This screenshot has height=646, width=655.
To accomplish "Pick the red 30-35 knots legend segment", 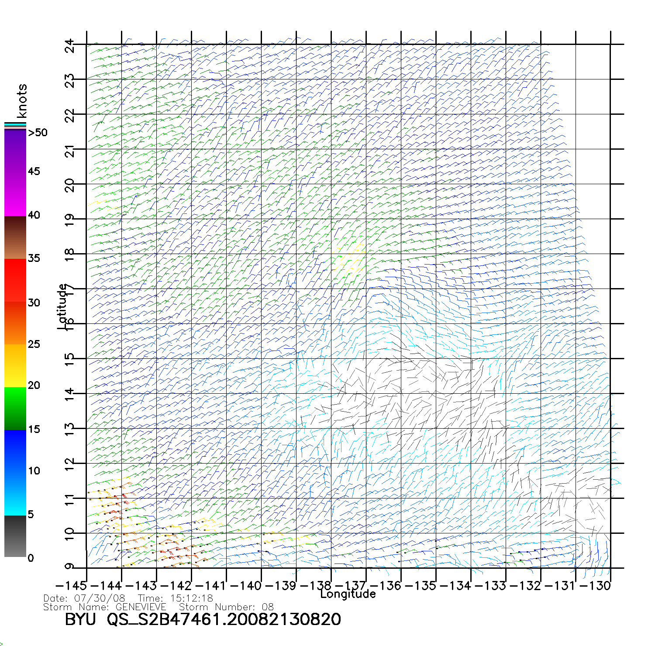I will [15, 280].
